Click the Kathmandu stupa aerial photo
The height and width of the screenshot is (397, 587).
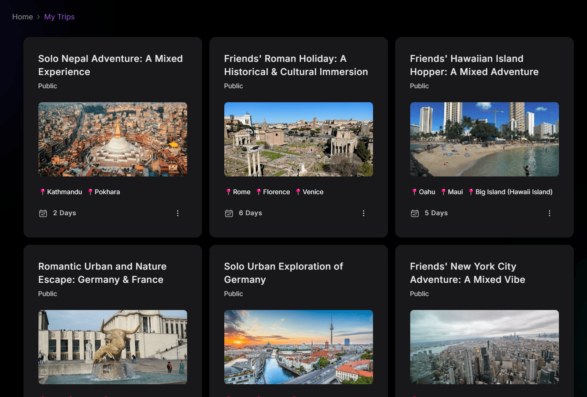coord(113,139)
